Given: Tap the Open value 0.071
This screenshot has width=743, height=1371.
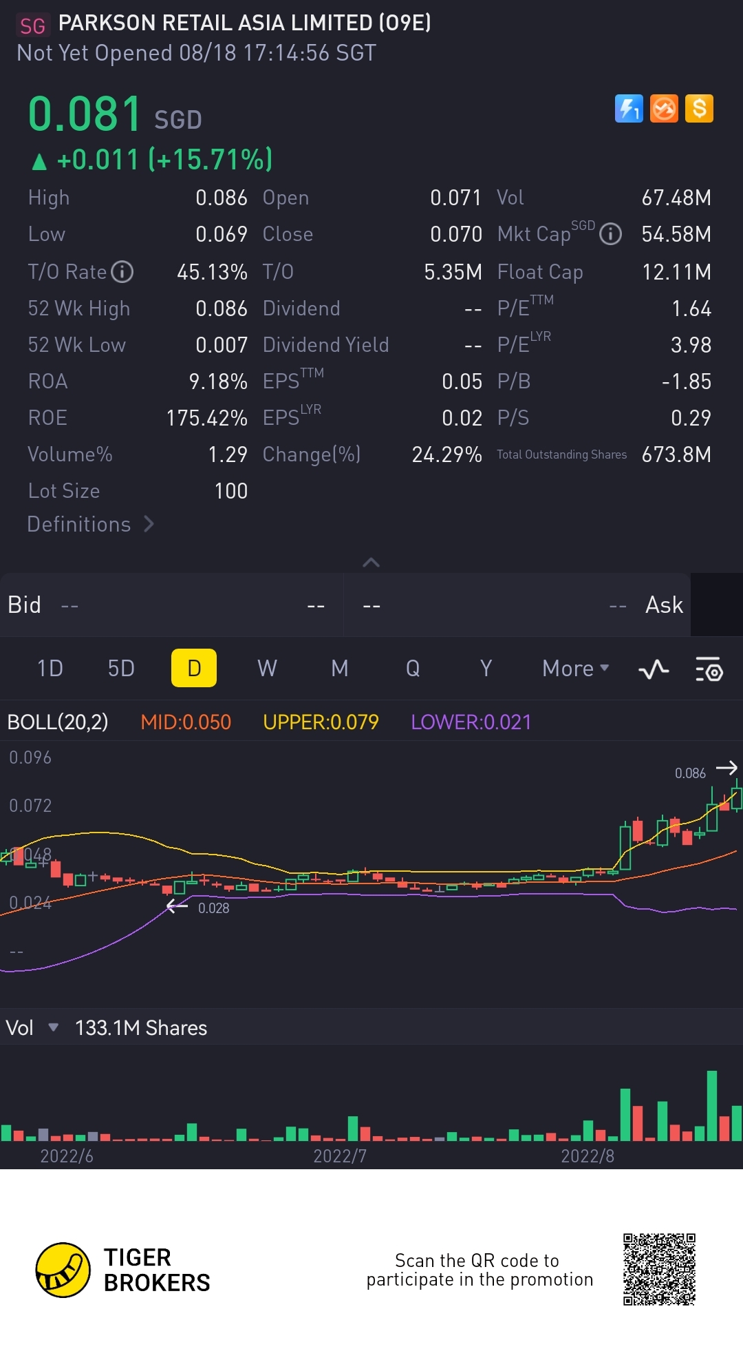Looking at the screenshot, I should (x=455, y=198).
